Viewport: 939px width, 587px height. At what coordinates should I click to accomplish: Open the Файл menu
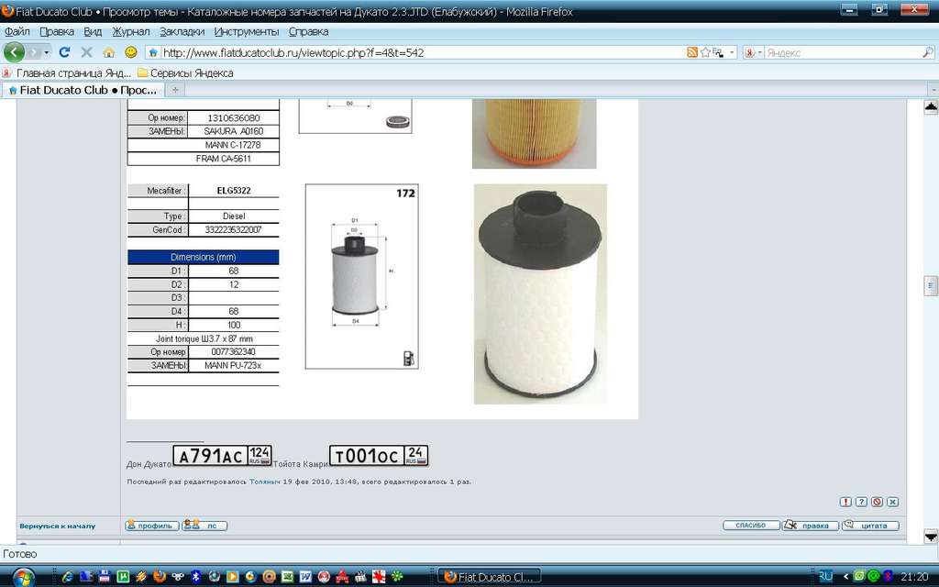17,32
